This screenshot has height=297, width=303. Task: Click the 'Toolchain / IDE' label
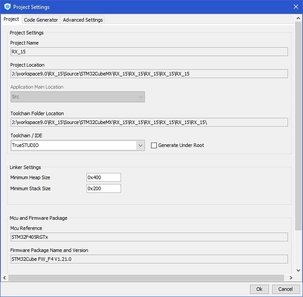(27, 135)
